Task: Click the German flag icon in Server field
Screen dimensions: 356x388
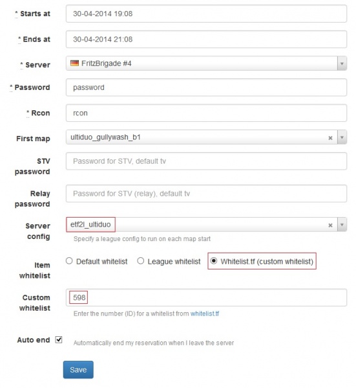Action: pyautogui.click(x=74, y=63)
